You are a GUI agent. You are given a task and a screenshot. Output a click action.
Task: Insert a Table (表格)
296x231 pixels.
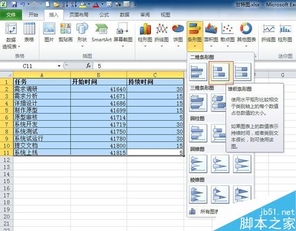click(29, 33)
